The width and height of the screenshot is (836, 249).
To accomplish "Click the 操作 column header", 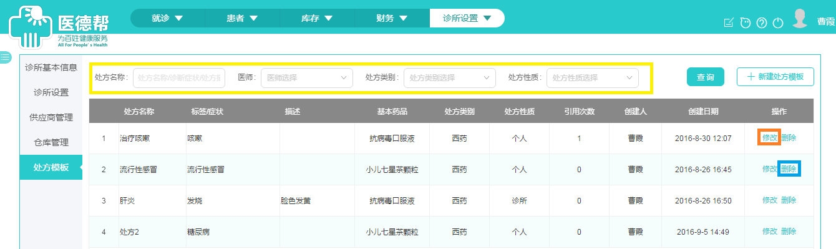I will 779,111.
